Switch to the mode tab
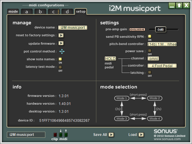The width and height of the screenshot is (192, 144). (x=13, y=11)
